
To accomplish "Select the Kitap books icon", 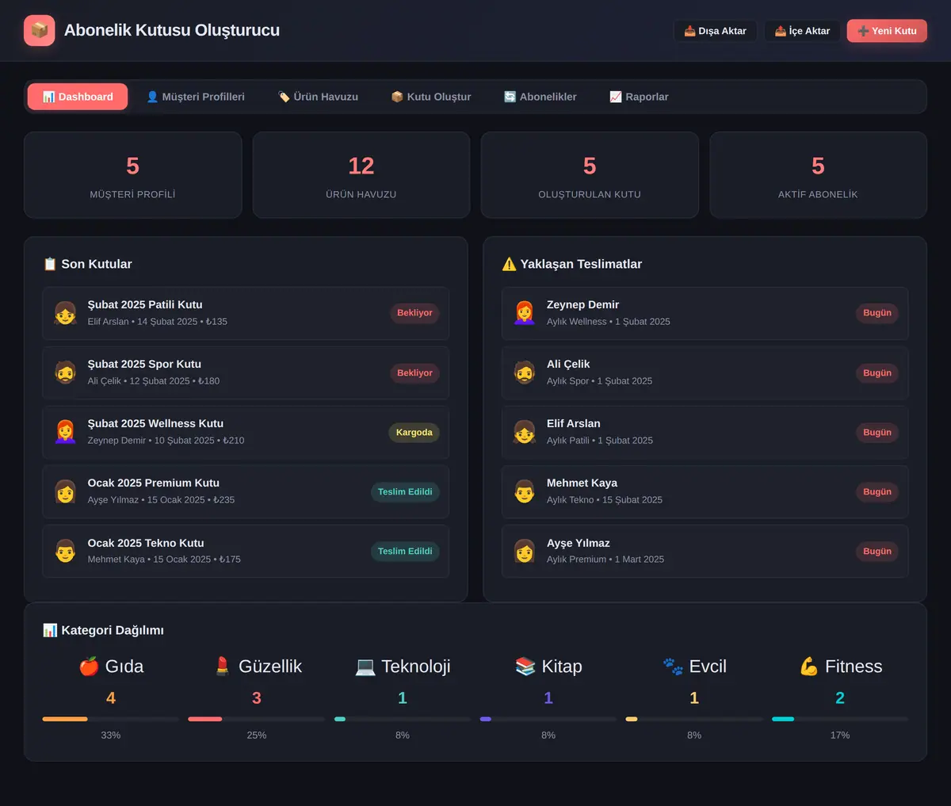I will pos(525,667).
